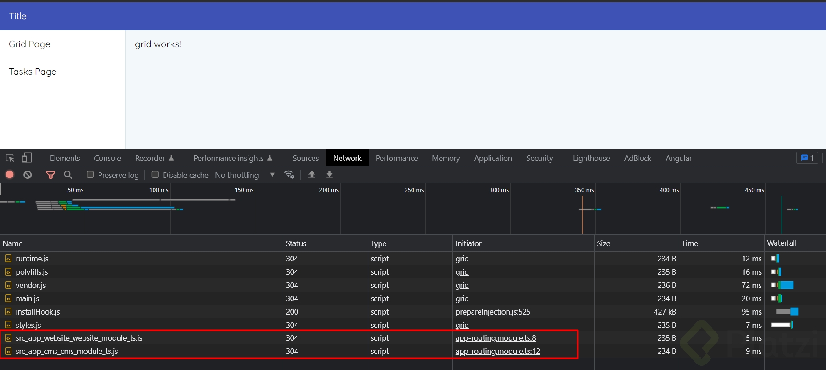Enable the Disable cache checkbox
Viewport: 826px width, 370px height.
155,175
